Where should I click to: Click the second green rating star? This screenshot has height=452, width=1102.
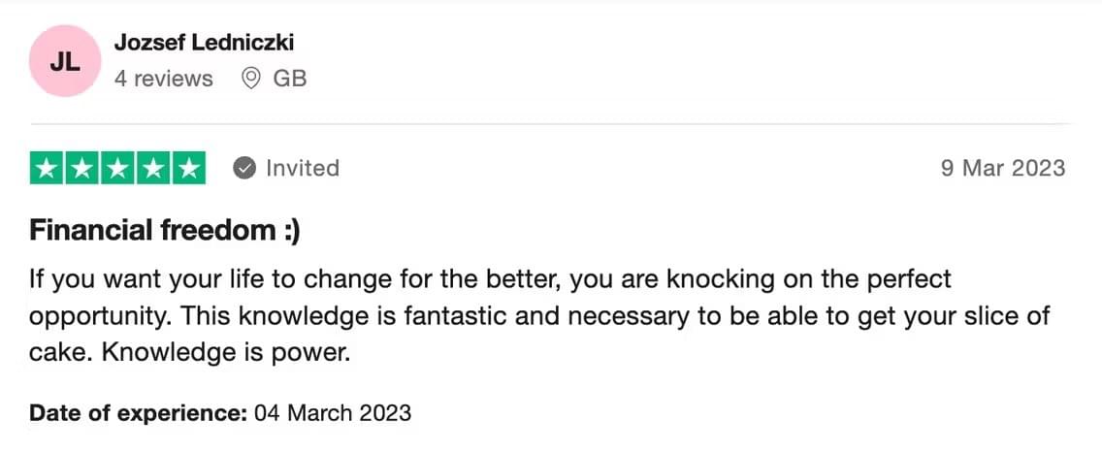(x=82, y=168)
